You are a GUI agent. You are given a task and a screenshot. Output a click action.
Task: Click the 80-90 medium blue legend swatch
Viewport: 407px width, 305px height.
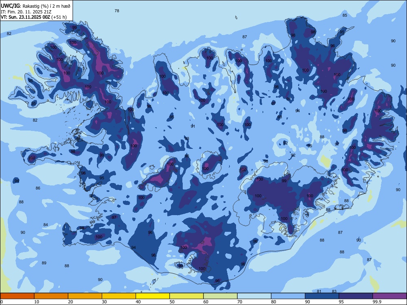click(x=288, y=296)
